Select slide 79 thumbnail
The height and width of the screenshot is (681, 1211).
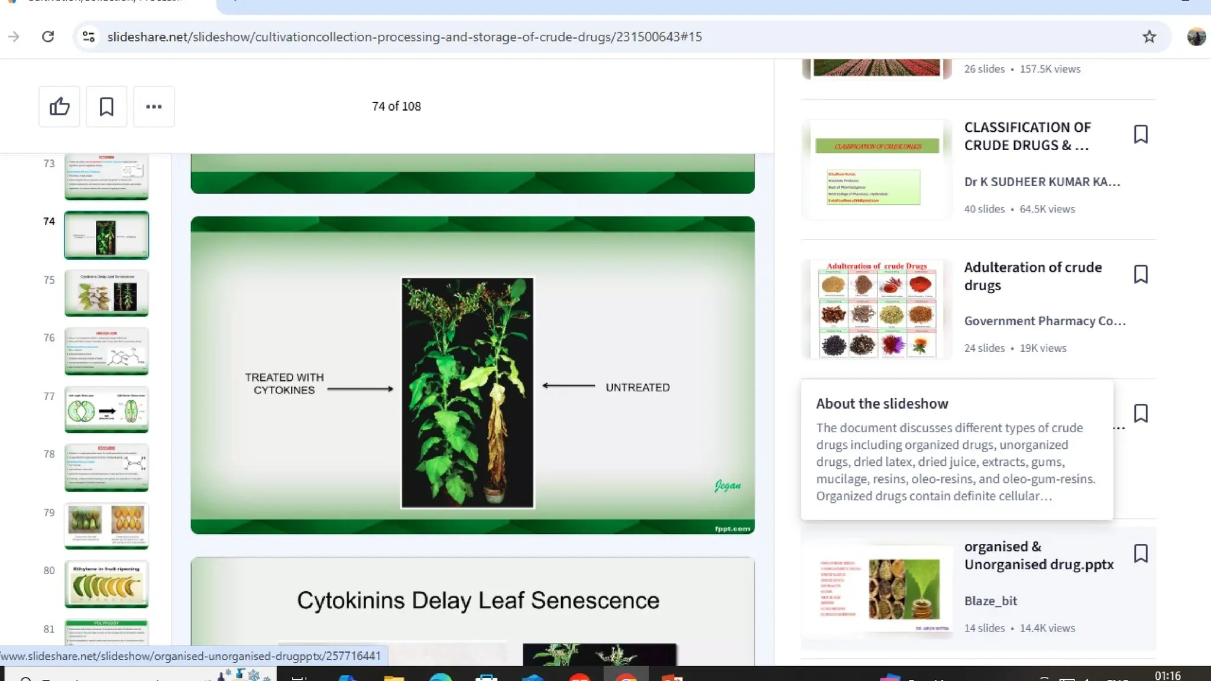(106, 526)
